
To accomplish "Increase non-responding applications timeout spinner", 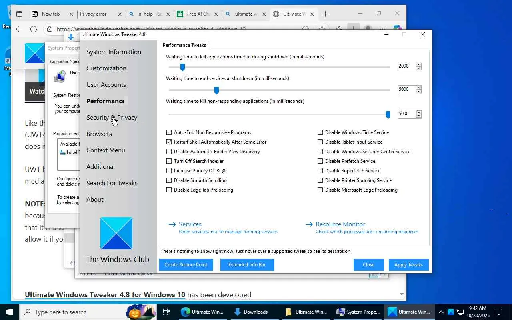I will (x=419, y=112).
